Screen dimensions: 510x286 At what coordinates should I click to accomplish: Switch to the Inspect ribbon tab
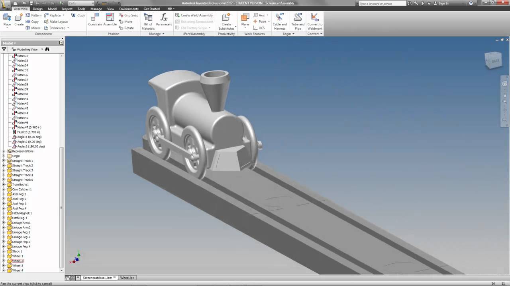[67, 9]
